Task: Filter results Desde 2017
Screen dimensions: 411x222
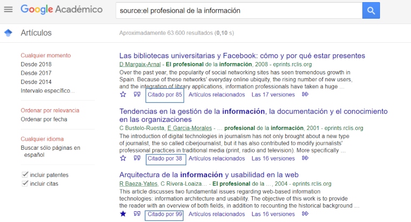Action: point(36,73)
